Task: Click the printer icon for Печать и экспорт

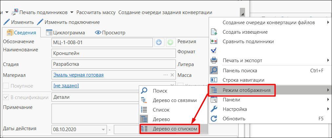Action: tap(214, 60)
